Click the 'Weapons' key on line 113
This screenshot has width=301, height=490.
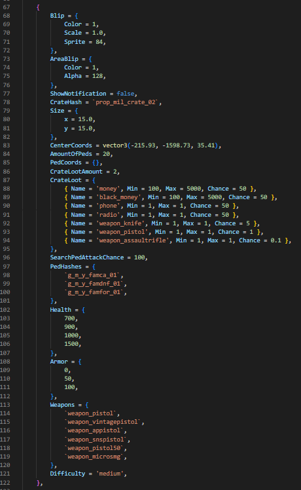[62, 405]
